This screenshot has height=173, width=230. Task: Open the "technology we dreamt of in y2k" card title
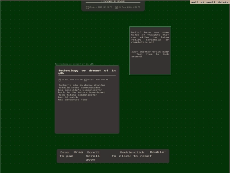click(87, 72)
